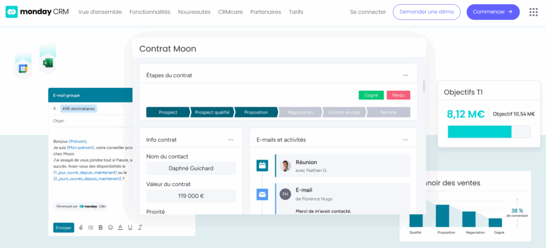Image resolution: width=546 pixels, height=248 pixels.
Task: Click the calendar icon beside Réunion
Action: pyautogui.click(x=262, y=165)
